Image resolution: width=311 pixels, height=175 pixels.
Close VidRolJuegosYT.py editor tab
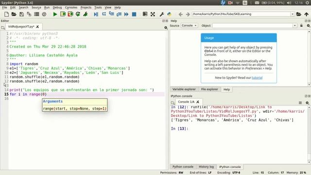click(x=37, y=26)
